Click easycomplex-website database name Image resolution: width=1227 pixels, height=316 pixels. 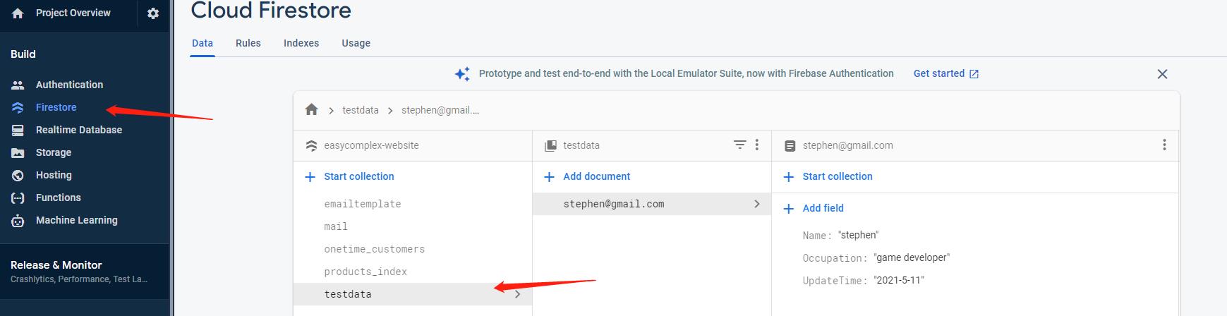(371, 145)
